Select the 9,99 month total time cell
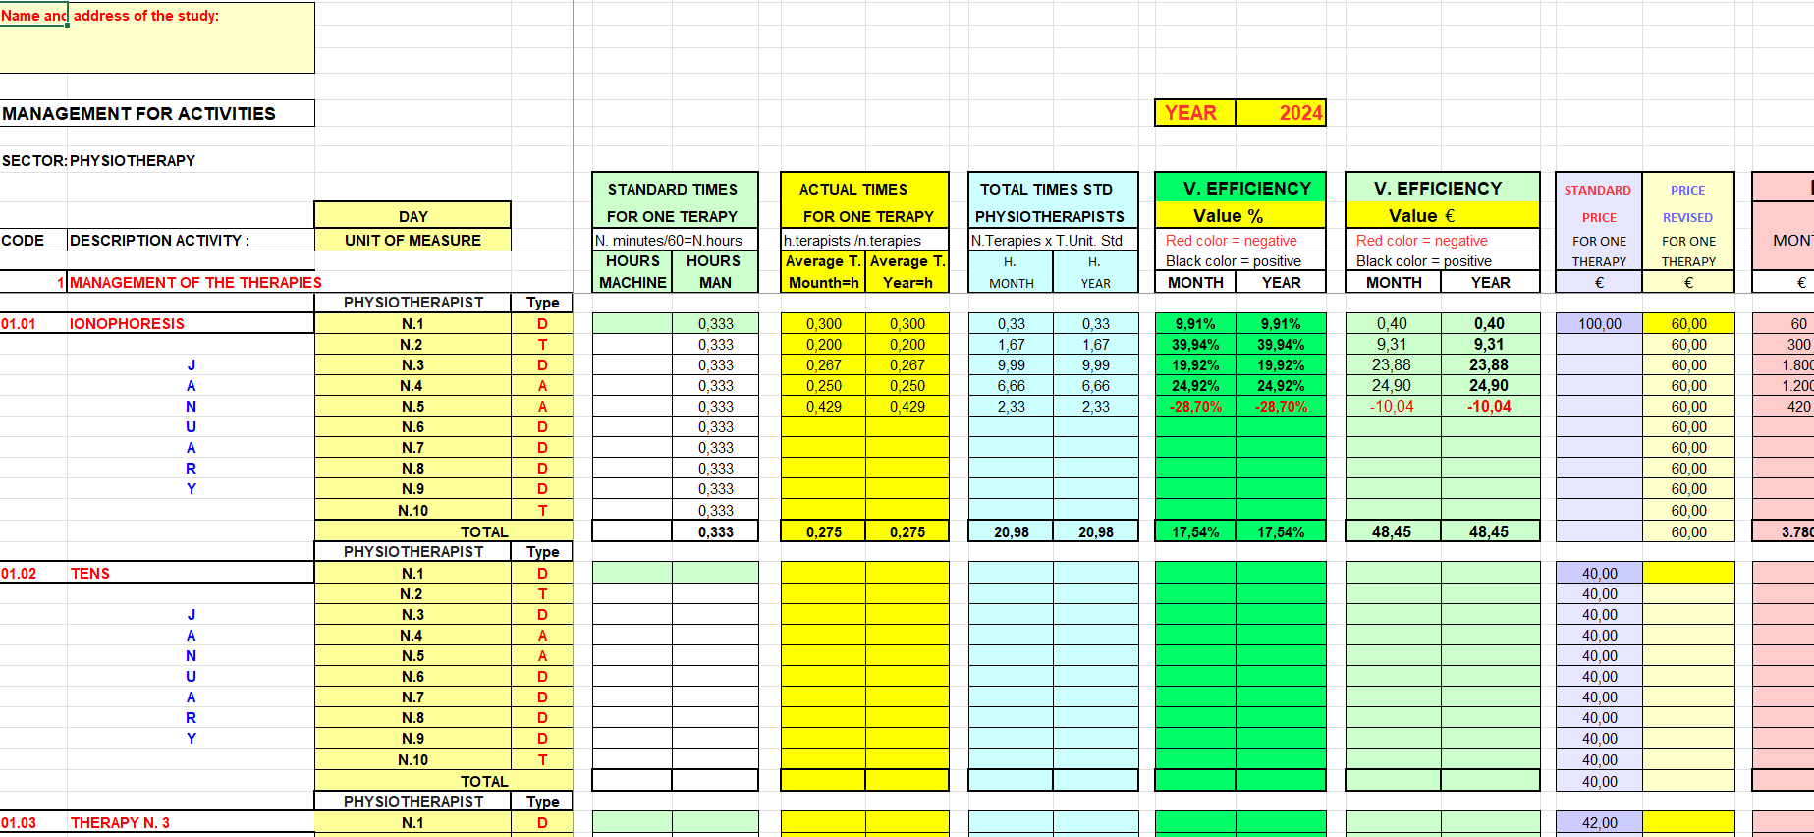Screen dimensions: 1814x837 pos(1011,364)
